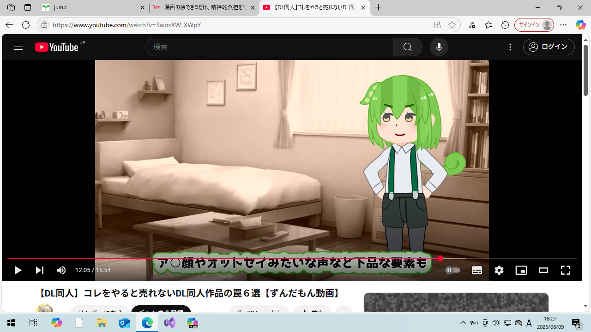Viewport: 591px width, 332px height.
Task: Open browser extensions icon
Action: click(472, 25)
